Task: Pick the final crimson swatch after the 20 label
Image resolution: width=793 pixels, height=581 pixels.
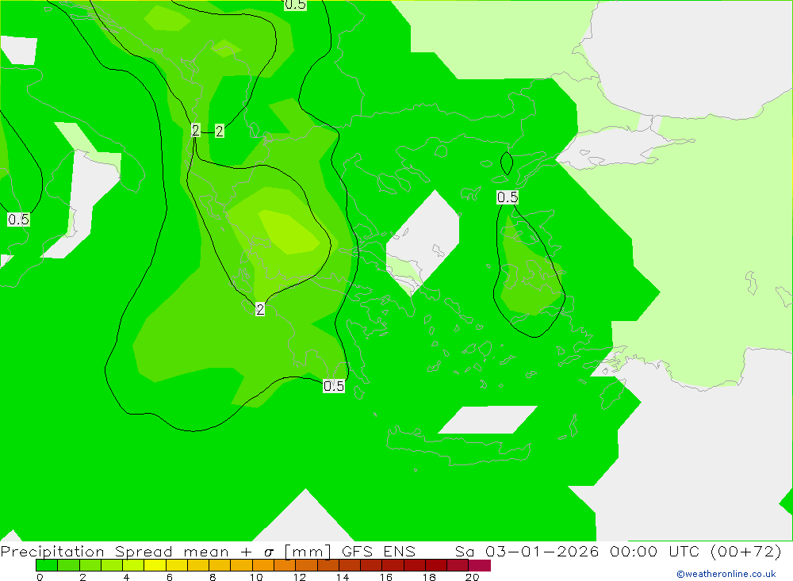Action: click(480, 565)
